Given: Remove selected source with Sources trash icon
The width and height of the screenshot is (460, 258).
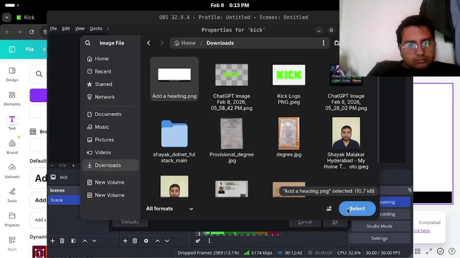Looking at the screenshot, I should (135, 241).
